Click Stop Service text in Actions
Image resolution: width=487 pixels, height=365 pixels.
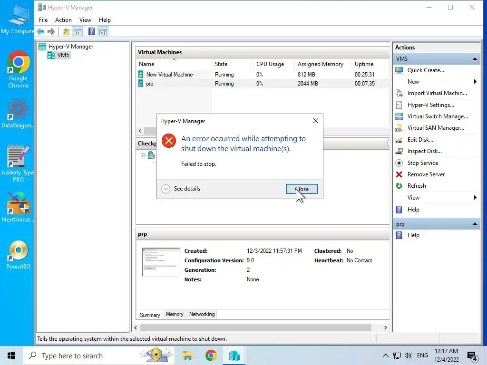pos(423,163)
